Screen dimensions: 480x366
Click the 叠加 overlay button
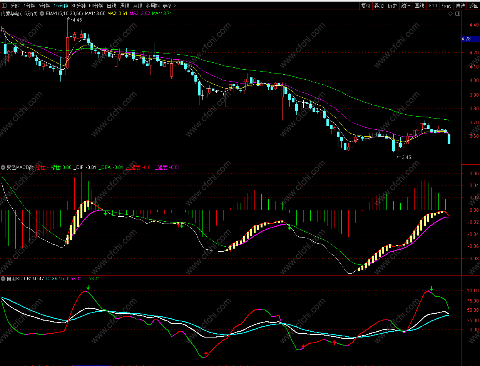tap(379, 6)
